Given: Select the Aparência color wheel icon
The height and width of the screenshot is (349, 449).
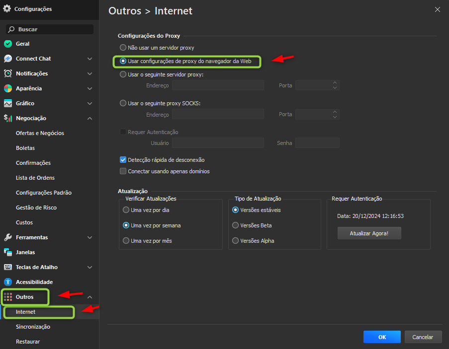Looking at the screenshot, I should tap(8, 88).
